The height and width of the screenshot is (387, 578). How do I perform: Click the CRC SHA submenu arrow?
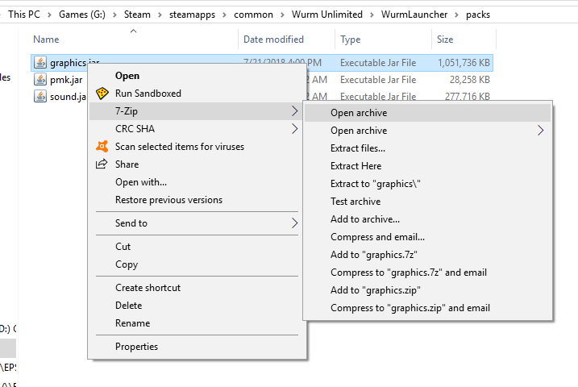294,129
